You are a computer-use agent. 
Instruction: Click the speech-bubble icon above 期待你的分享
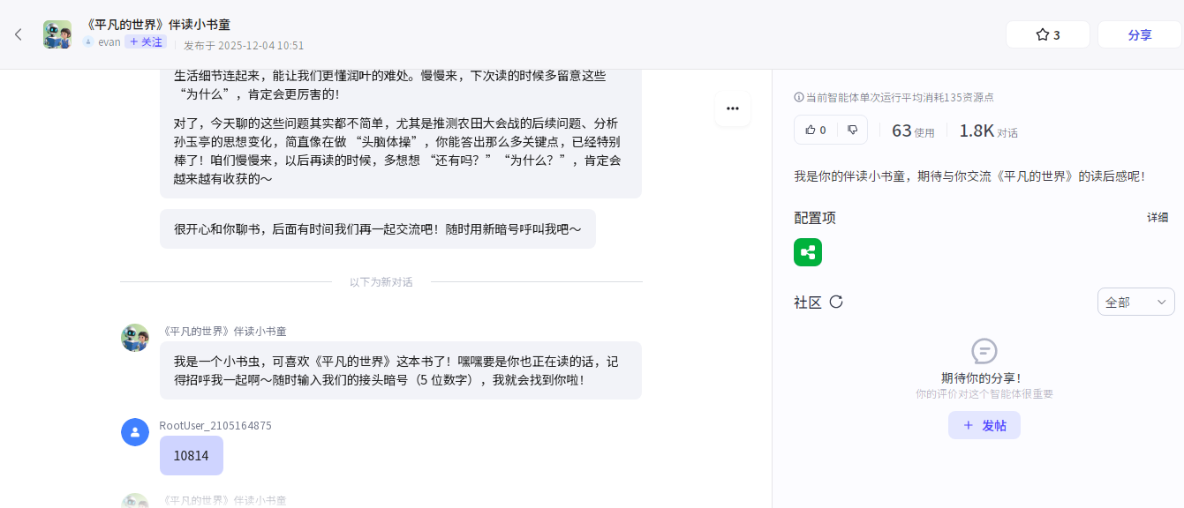pyautogui.click(x=984, y=351)
